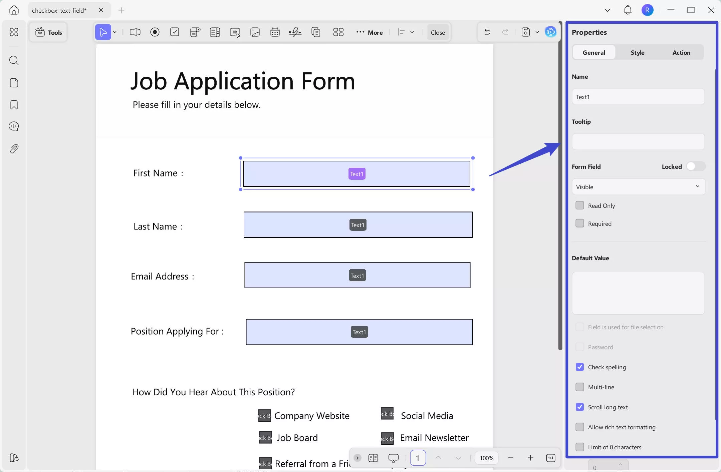The image size is (721, 472).
Task: Open the alignment options dropdown arrow
Action: (x=412, y=32)
